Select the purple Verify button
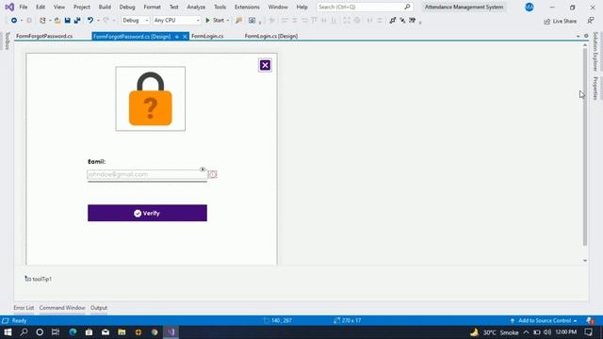Viewport: 603px width, 339px height. coord(147,213)
